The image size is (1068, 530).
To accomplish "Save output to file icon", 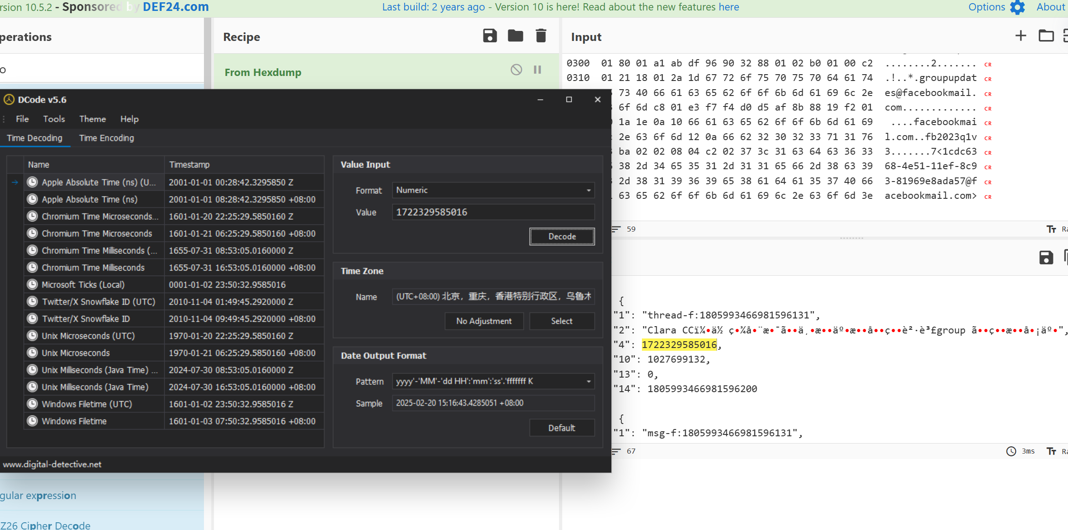I will 1046,257.
